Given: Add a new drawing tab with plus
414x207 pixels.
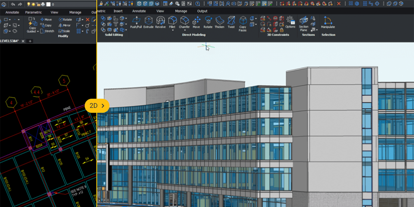Looking at the screenshot, I should coord(30,41).
